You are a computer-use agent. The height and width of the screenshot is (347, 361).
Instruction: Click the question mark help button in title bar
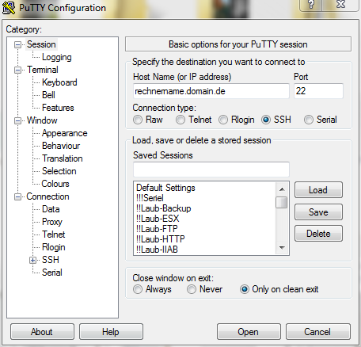(x=311, y=5)
